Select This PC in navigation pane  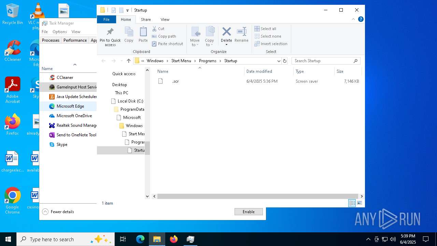[x=122, y=93]
